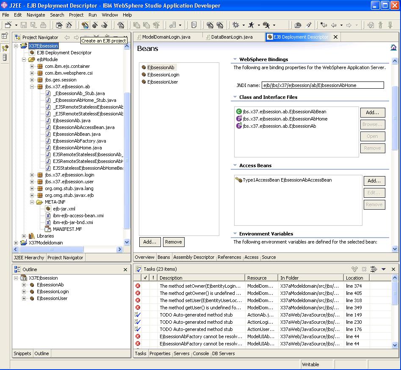Click the Libraries icon in Project Navigator
This screenshot has height=370, width=401.
(32, 236)
